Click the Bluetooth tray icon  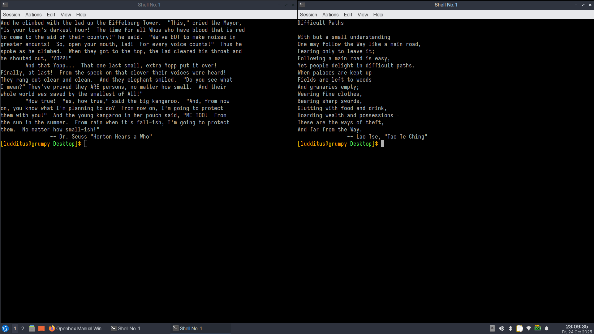(x=510, y=328)
